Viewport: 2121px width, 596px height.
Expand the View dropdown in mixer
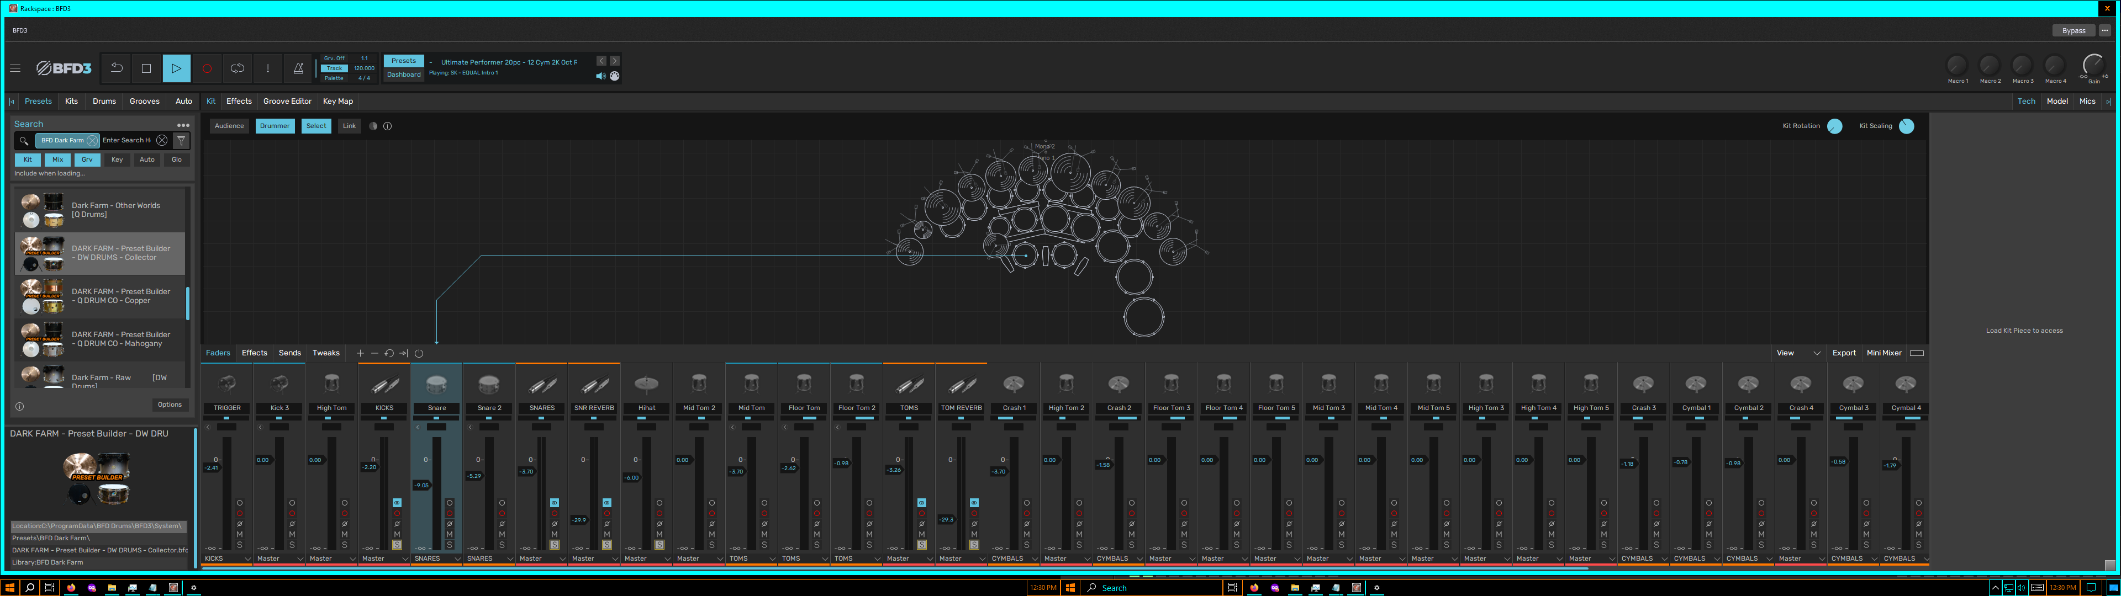pos(1798,353)
